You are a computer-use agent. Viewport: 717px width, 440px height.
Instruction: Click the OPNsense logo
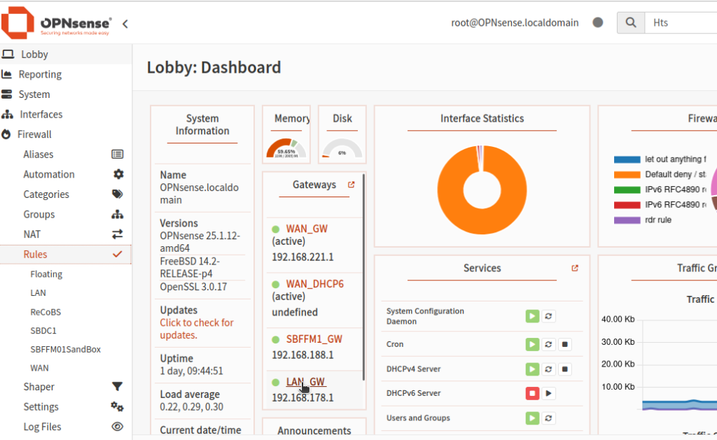click(55, 22)
